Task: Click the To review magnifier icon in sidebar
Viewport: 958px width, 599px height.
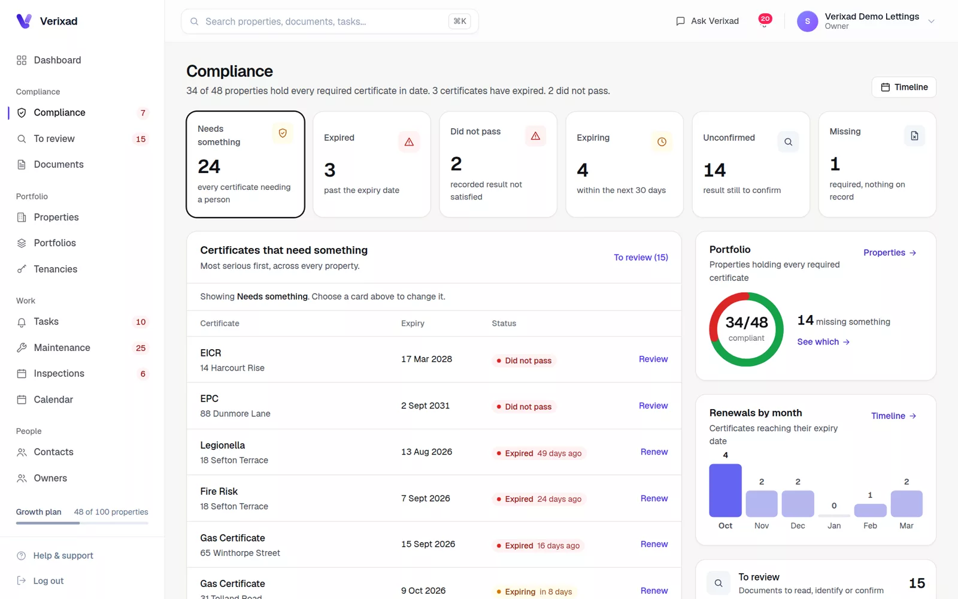Action: pyautogui.click(x=22, y=139)
